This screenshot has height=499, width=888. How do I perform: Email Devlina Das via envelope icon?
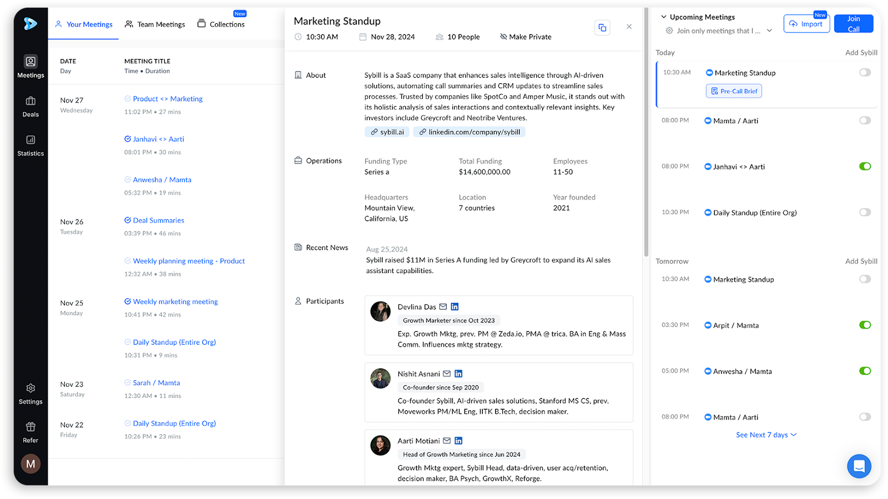click(443, 307)
